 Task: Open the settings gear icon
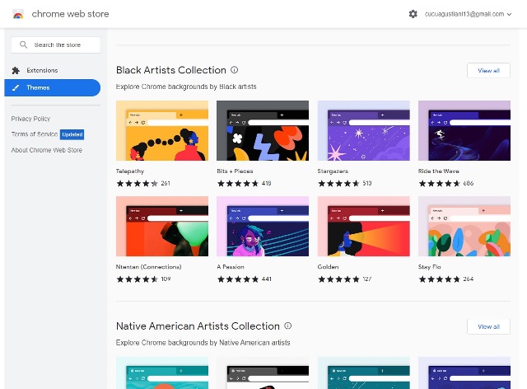413,14
